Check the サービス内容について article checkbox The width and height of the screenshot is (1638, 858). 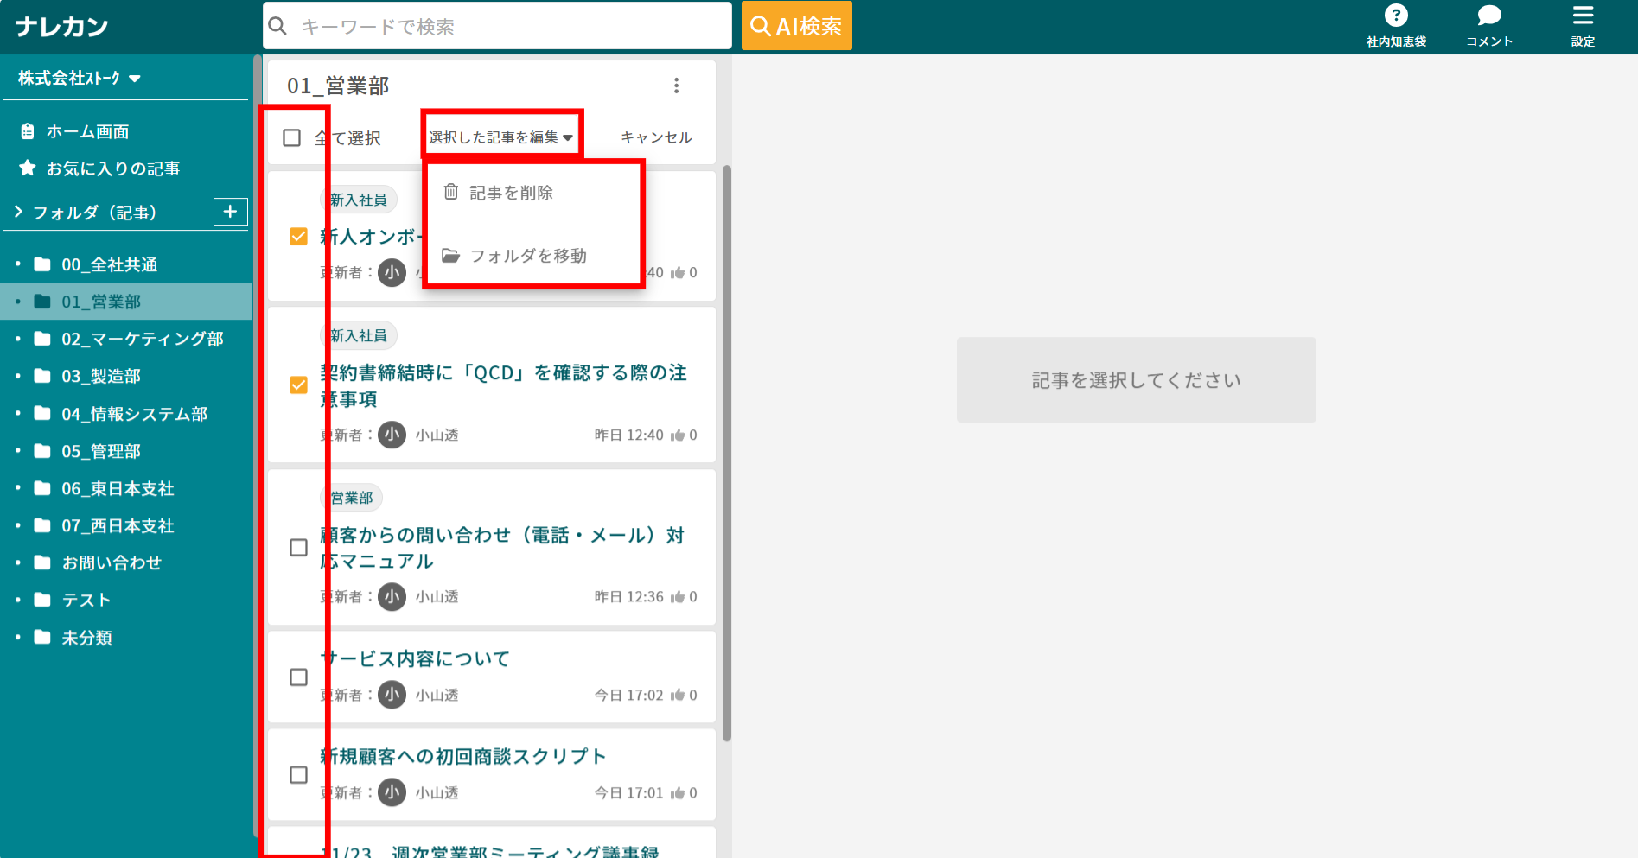click(298, 677)
